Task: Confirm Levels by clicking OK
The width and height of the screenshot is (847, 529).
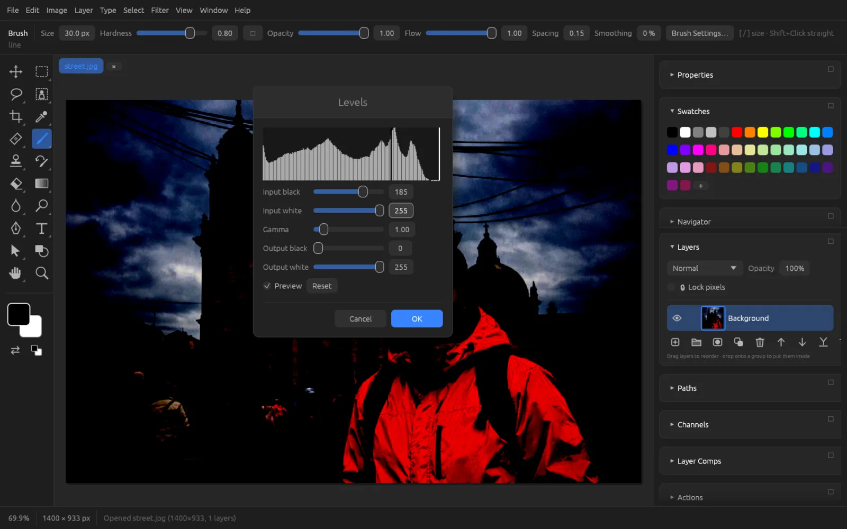Action: (x=417, y=318)
